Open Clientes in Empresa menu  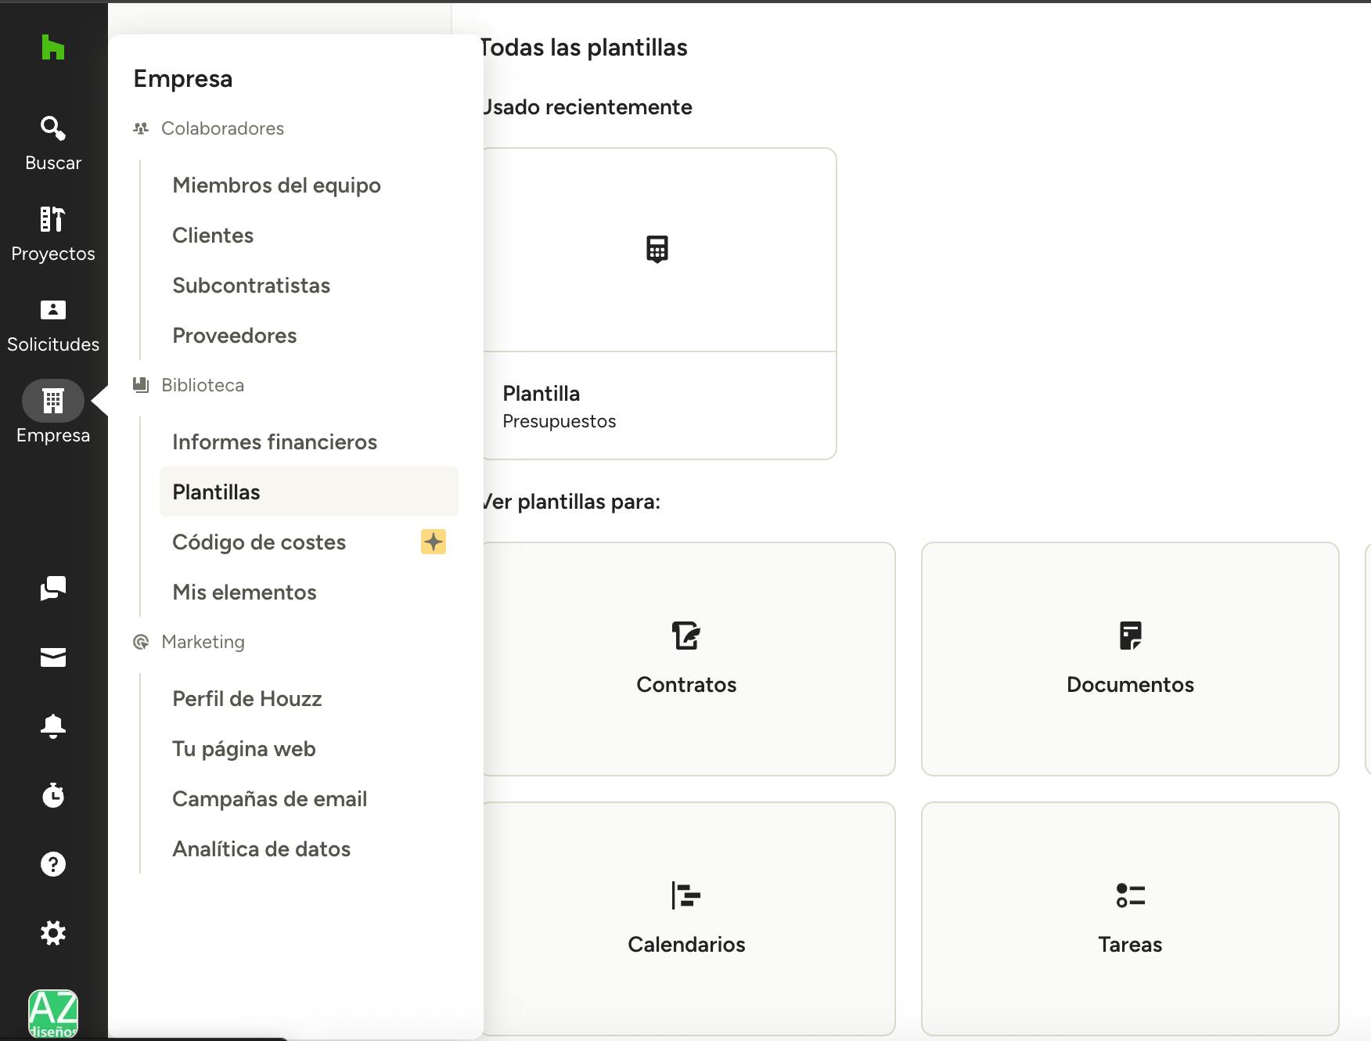(213, 236)
